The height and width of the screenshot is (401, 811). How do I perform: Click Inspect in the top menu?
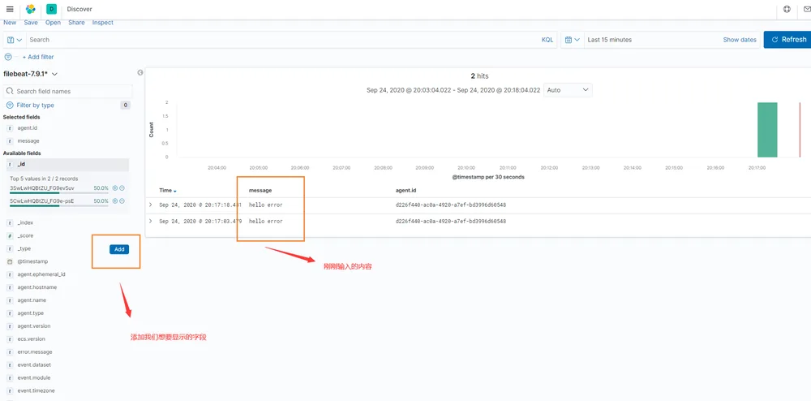click(102, 23)
